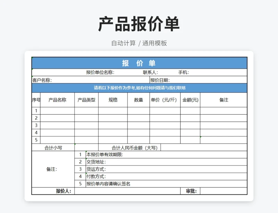Select the 报价单内容请确认签名 row

pyautogui.click(x=166, y=184)
